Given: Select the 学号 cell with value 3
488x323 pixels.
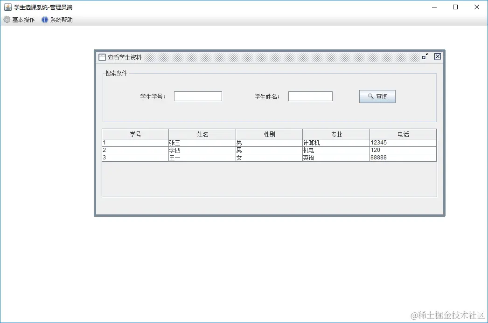Looking at the screenshot, I should (135, 158).
